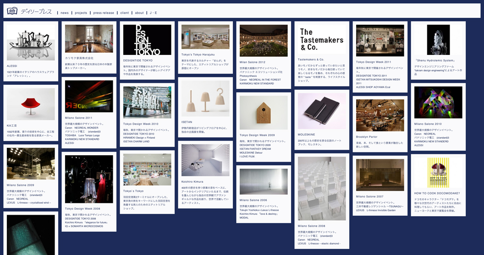Select the wooden cuckoo clock image

click(264, 112)
